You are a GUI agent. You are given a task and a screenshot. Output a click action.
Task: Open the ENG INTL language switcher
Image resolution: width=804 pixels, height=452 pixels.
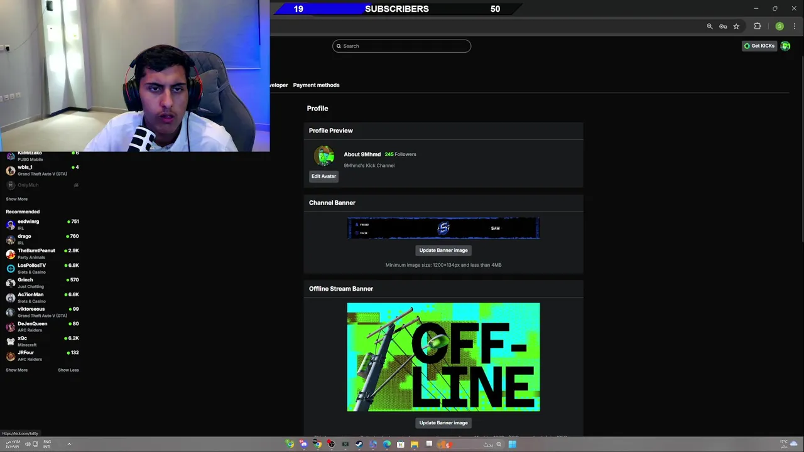point(47,444)
